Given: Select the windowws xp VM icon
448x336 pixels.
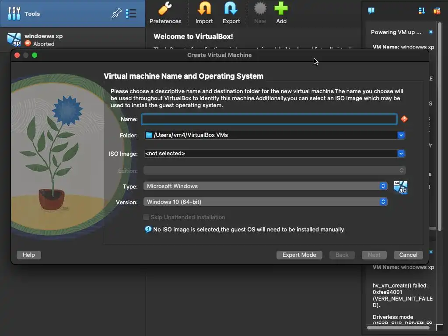Looking at the screenshot, I should (14, 40).
